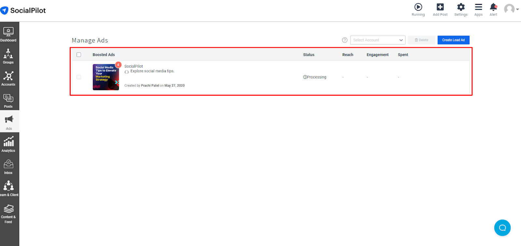The width and height of the screenshot is (521, 246).
Task: Open the Posts sidebar section
Action: (8, 101)
